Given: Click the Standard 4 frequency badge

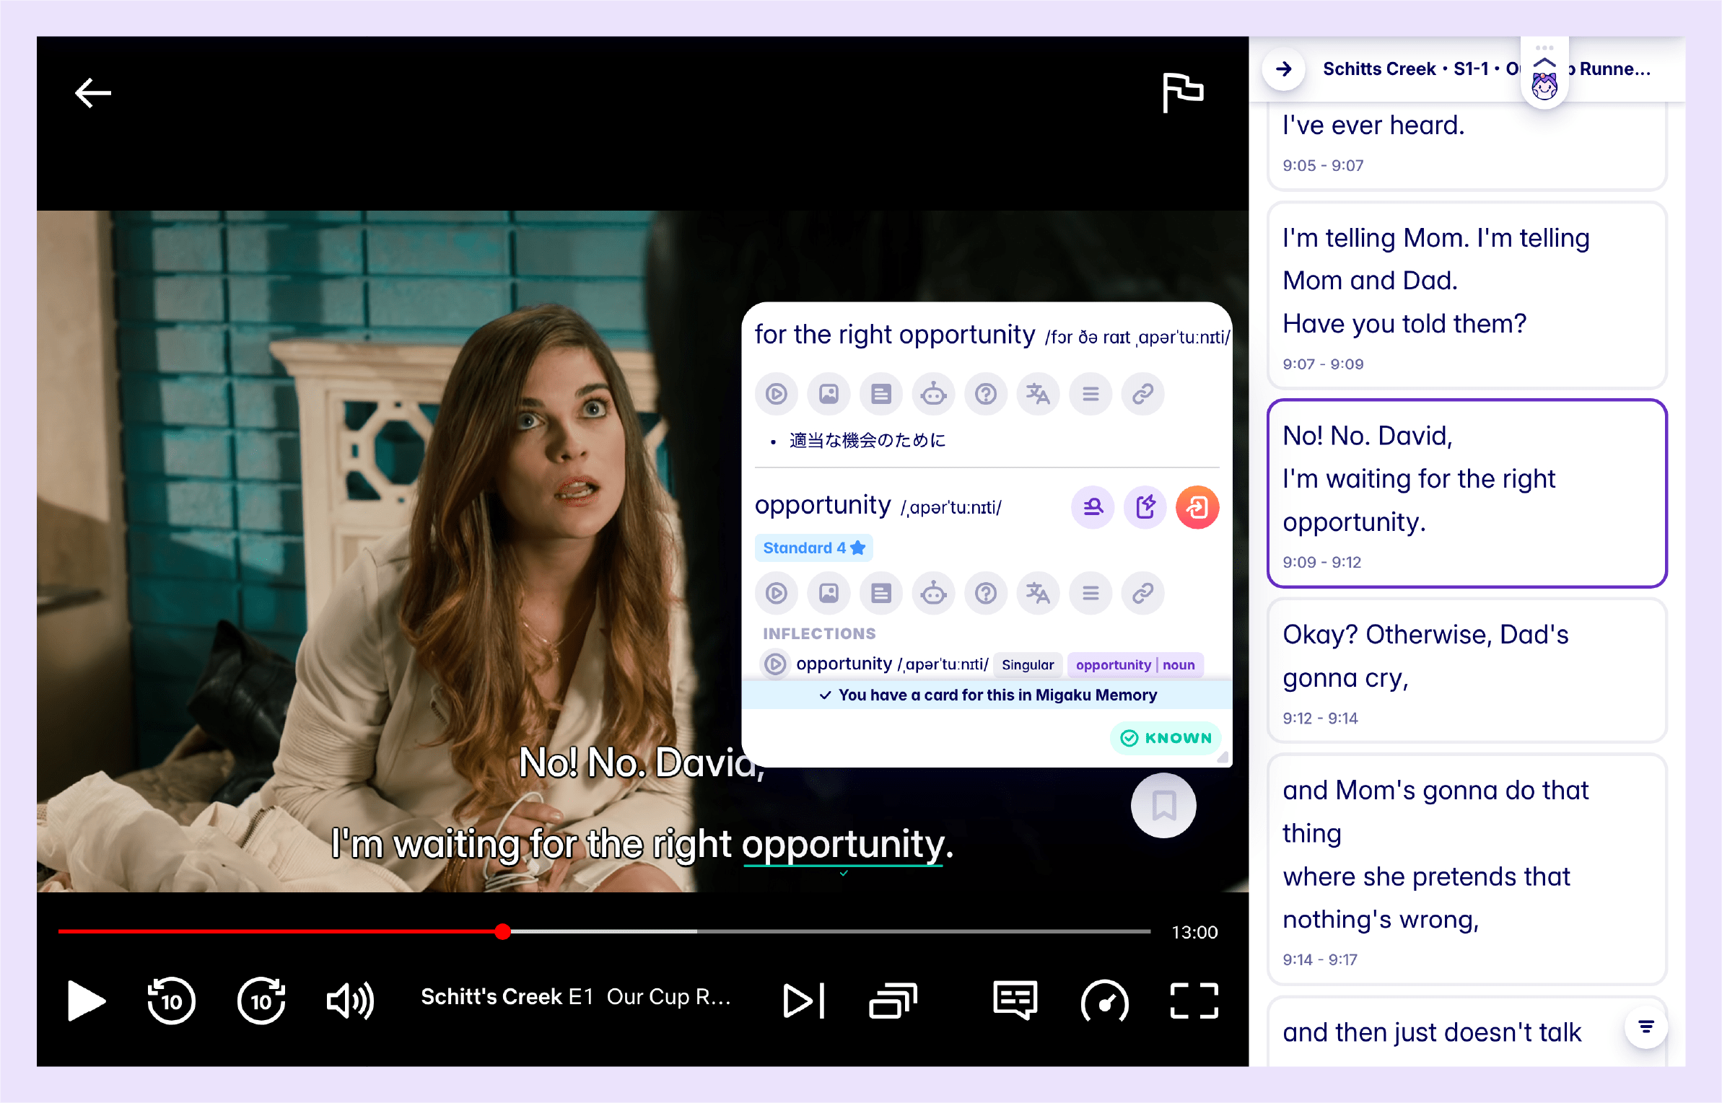Looking at the screenshot, I should [x=813, y=548].
